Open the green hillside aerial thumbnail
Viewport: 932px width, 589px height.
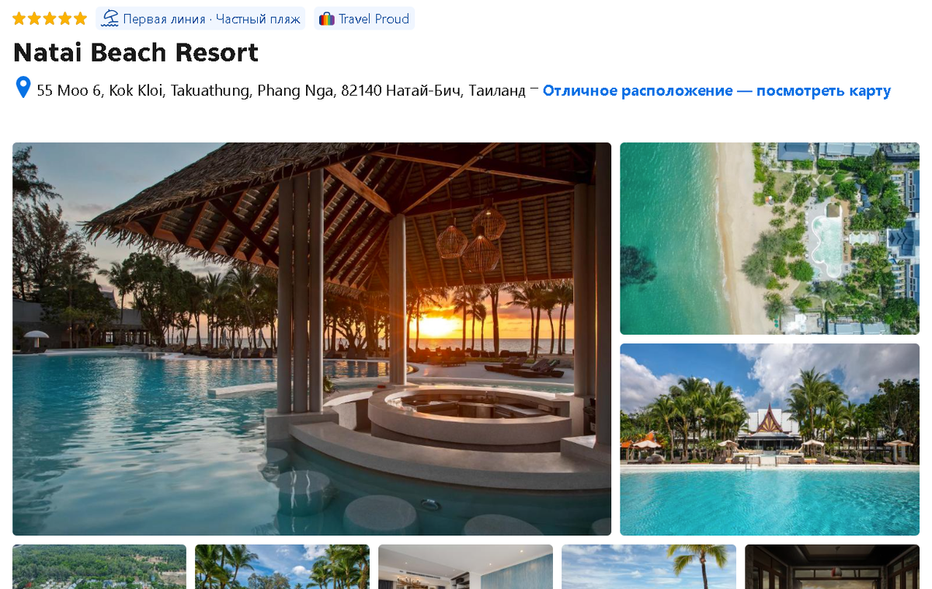[99, 566]
